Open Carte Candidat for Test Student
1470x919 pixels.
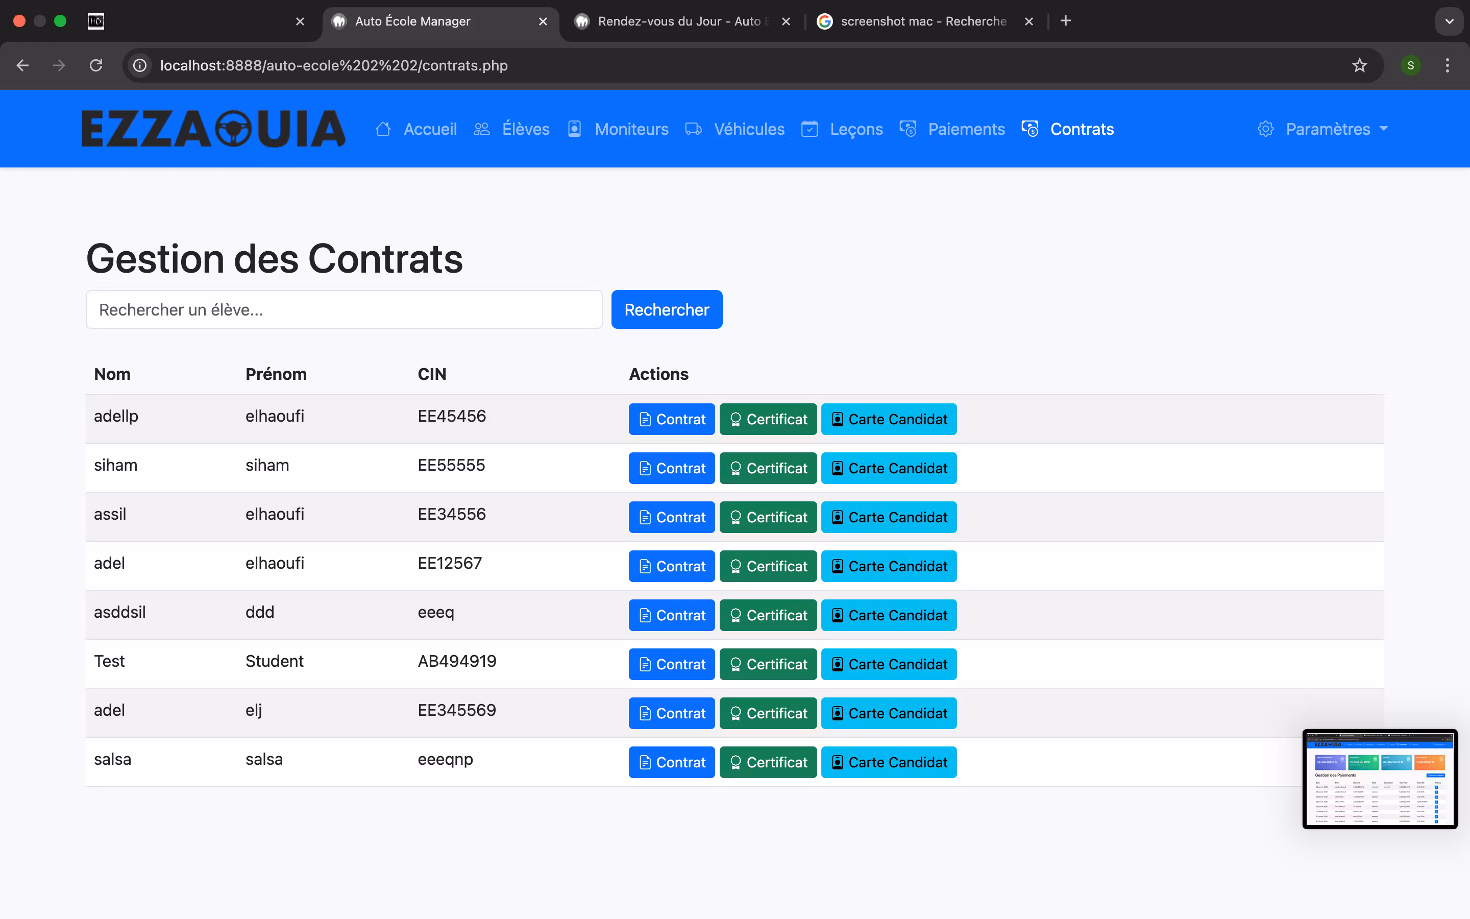tap(889, 664)
